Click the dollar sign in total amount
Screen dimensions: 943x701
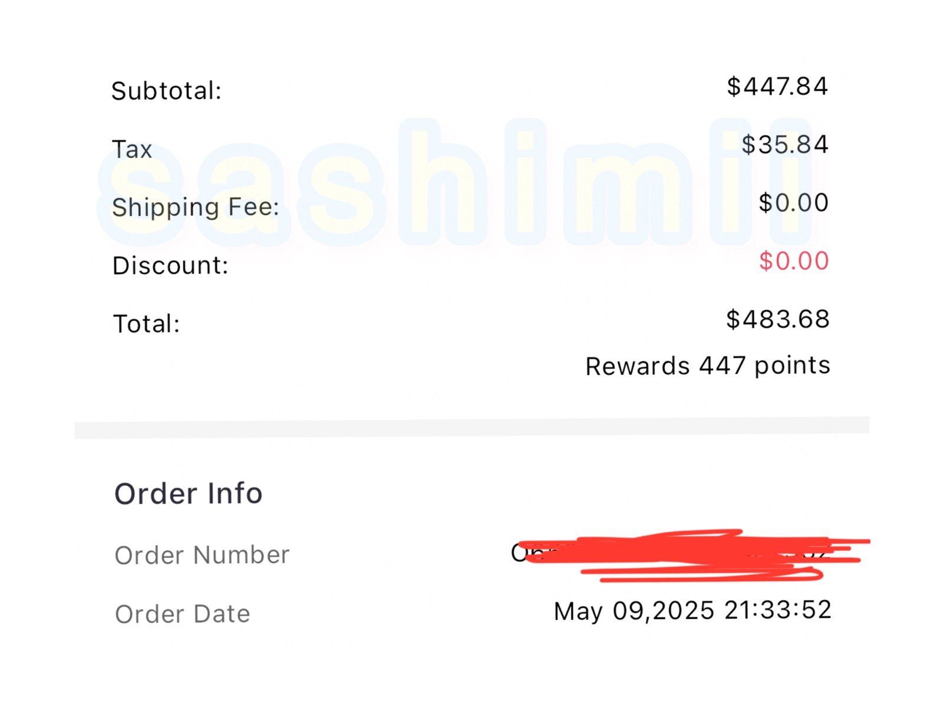[x=733, y=319]
